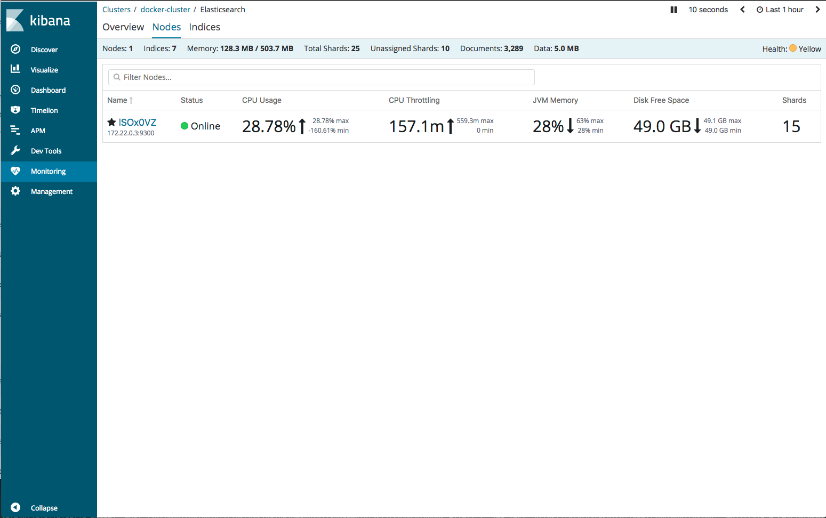This screenshot has width=826, height=518.
Task: Open the docker-cluster breadcrumb link
Action: (x=165, y=9)
